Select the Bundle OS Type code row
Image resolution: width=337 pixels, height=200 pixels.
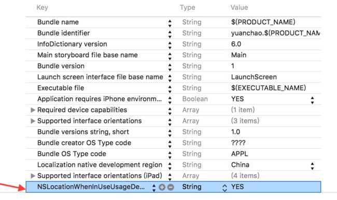(173, 154)
